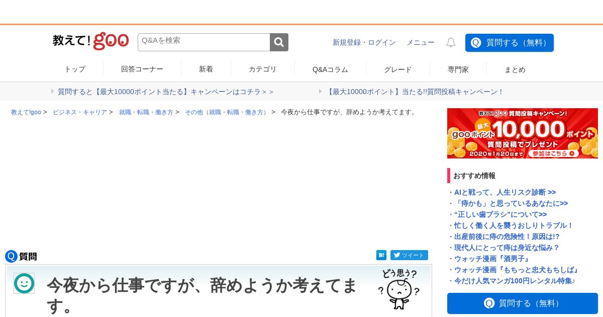
Task: Open 忙しく働く人を襲うおしりトラブル link
Action: coord(514,225)
